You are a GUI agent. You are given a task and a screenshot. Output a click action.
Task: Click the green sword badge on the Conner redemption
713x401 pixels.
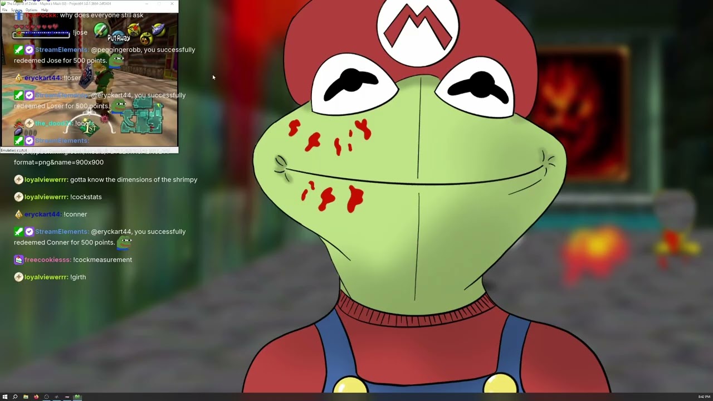18,232
